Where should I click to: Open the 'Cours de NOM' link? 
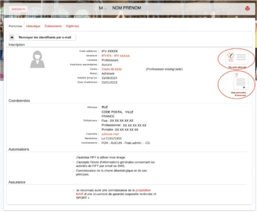tap(111, 69)
